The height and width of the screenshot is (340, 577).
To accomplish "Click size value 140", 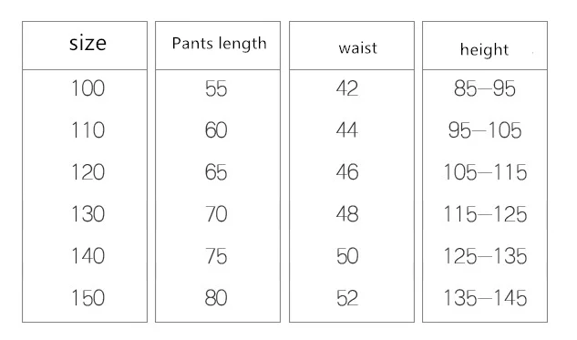I will tap(88, 256).
